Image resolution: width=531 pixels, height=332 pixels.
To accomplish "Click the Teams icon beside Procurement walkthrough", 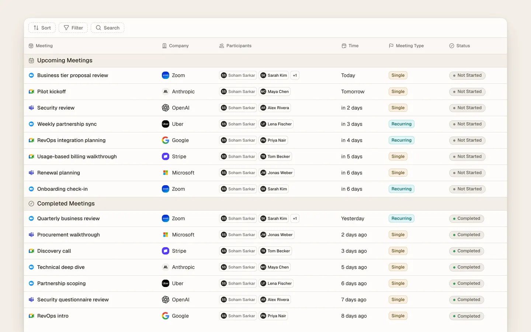I will (x=31, y=235).
